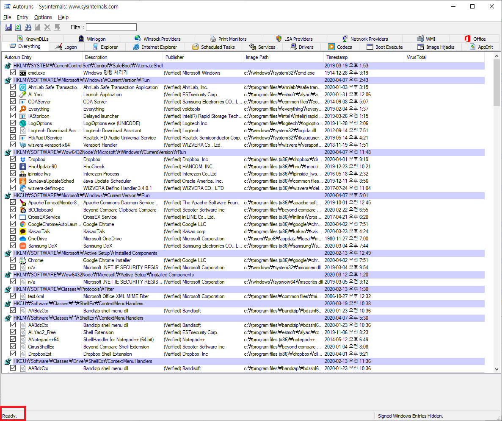Click the ApacheTomcatMonitor entry icon
Image resolution: width=502 pixels, height=421 pixels.
(23, 203)
